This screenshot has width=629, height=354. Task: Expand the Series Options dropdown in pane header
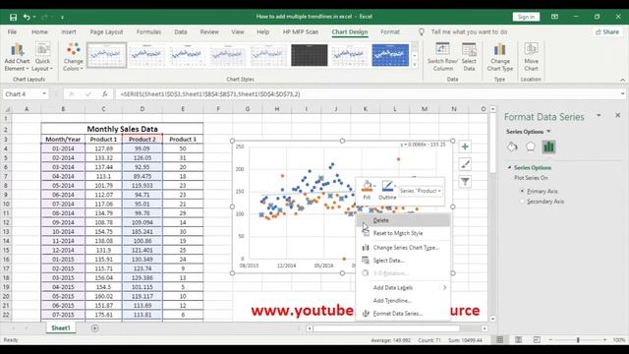[548, 132]
